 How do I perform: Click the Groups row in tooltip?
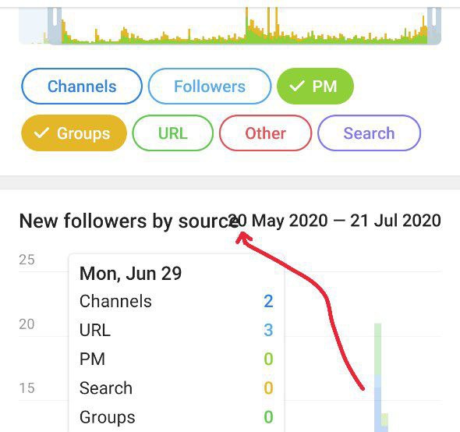click(176, 416)
